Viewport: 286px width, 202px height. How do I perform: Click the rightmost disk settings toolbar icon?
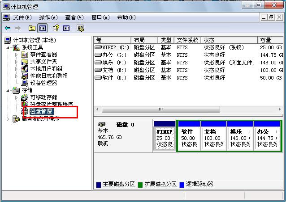(x=80, y=28)
